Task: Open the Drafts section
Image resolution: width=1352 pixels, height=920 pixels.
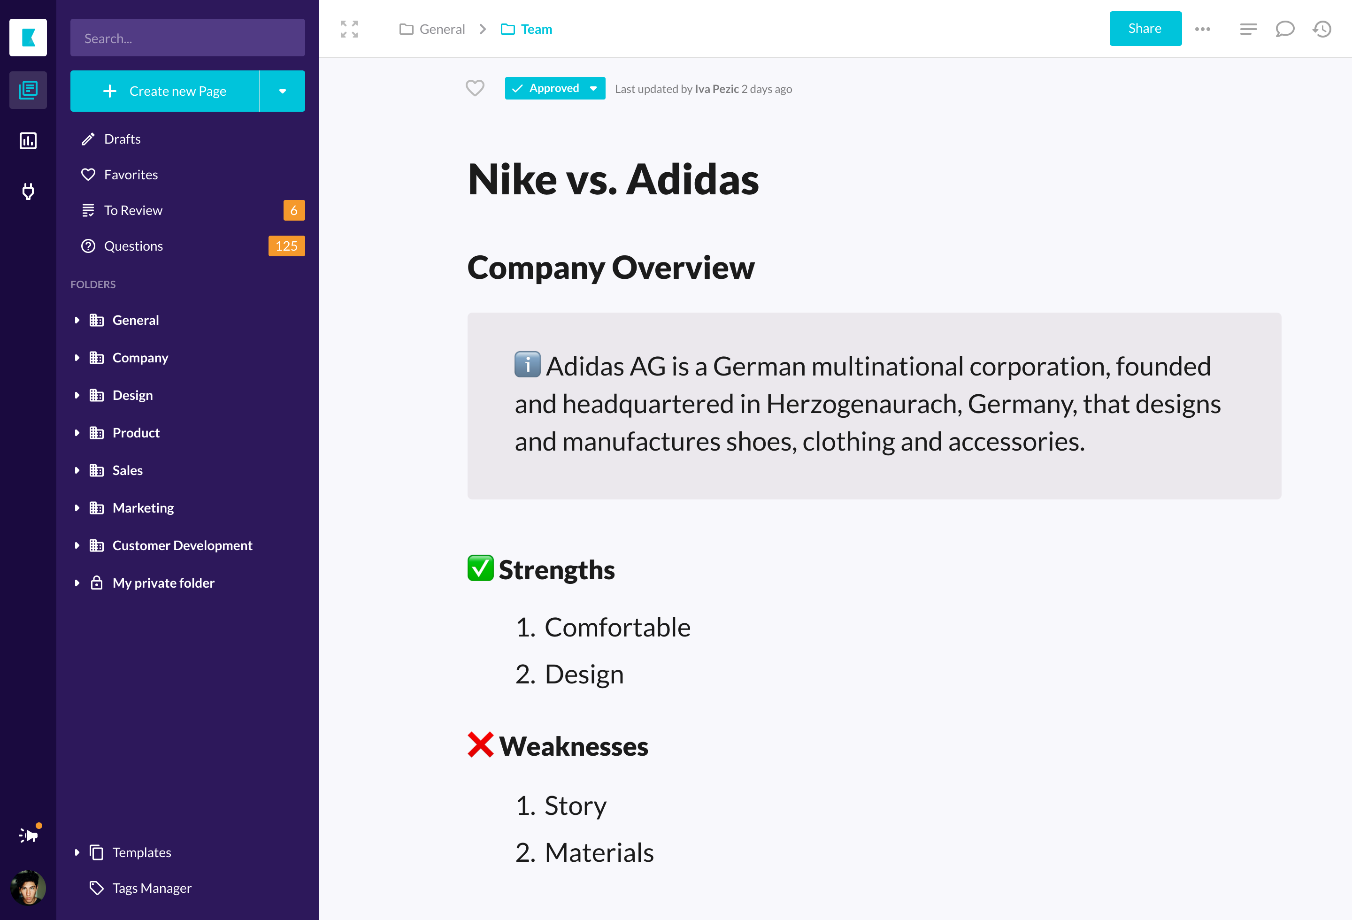Action: point(122,139)
